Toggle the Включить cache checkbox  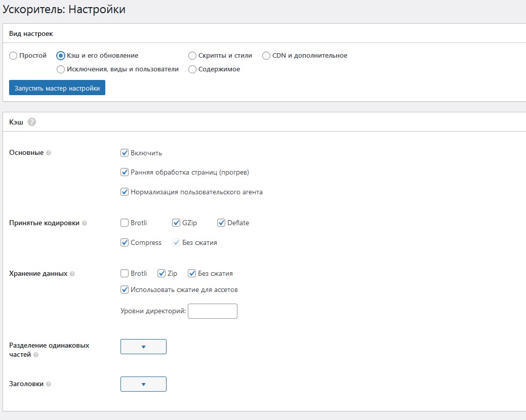coord(125,153)
